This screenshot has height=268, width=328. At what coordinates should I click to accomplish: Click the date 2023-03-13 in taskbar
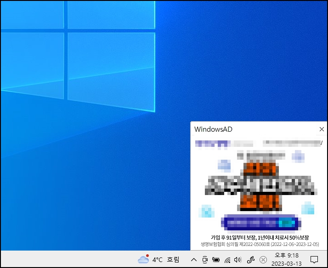coord(287,263)
